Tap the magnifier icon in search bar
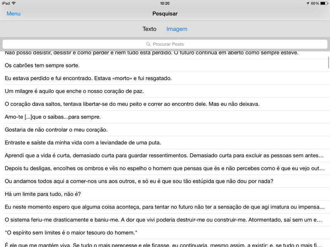Screen dimensions: 330x247 pos(148,44)
